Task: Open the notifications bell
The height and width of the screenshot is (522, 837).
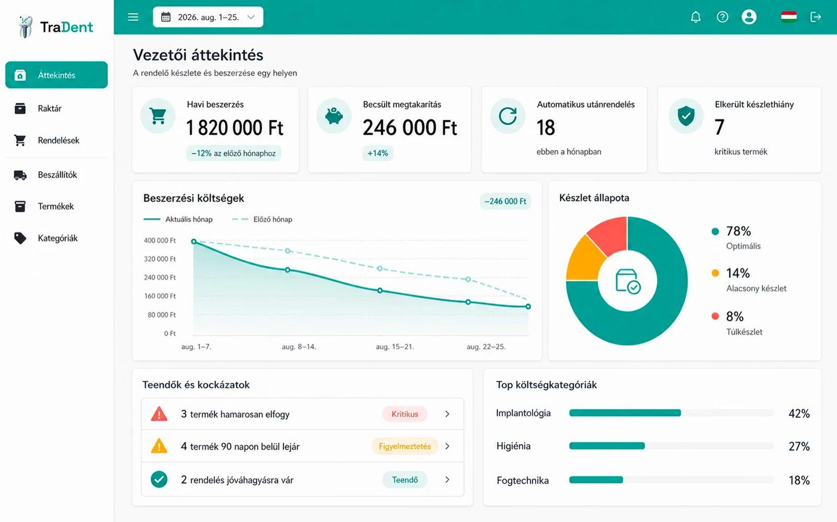Action: click(x=696, y=17)
